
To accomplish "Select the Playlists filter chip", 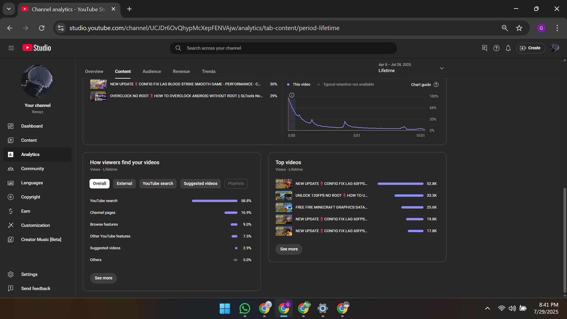I will (x=236, y=184).
